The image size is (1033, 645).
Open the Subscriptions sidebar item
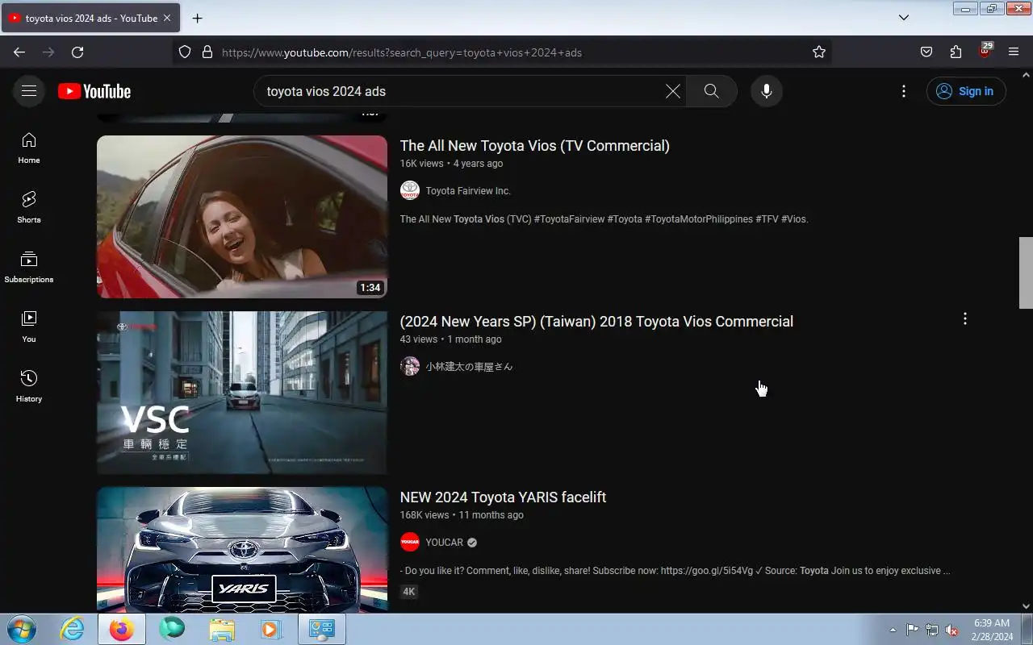[29, 268]
